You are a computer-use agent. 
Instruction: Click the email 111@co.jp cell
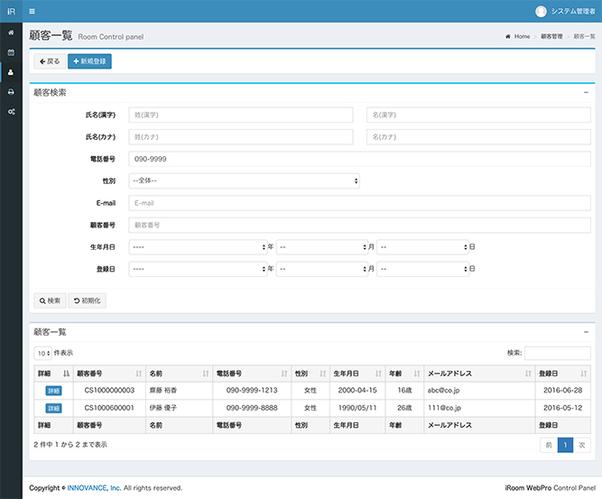point(479,408)
